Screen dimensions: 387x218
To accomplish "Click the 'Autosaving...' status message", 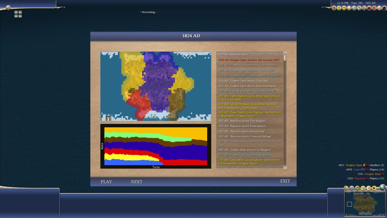I will point(148,12).
